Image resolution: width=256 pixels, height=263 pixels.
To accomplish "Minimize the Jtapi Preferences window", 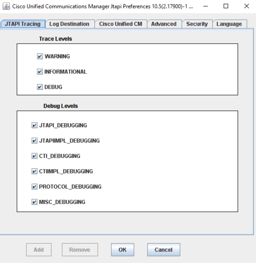I will [205, 6].
